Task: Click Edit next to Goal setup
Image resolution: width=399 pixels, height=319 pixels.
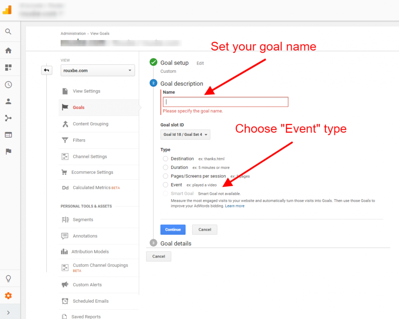Action: (x=200, y=63)
